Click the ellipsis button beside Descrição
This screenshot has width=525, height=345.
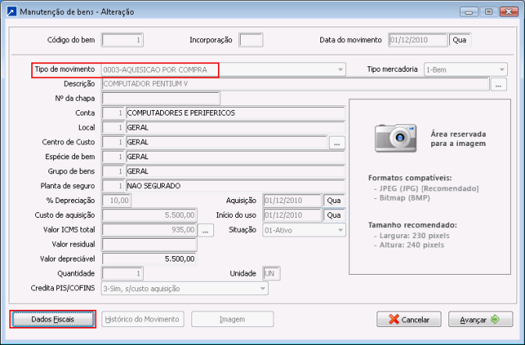click(x=498, y=84)
